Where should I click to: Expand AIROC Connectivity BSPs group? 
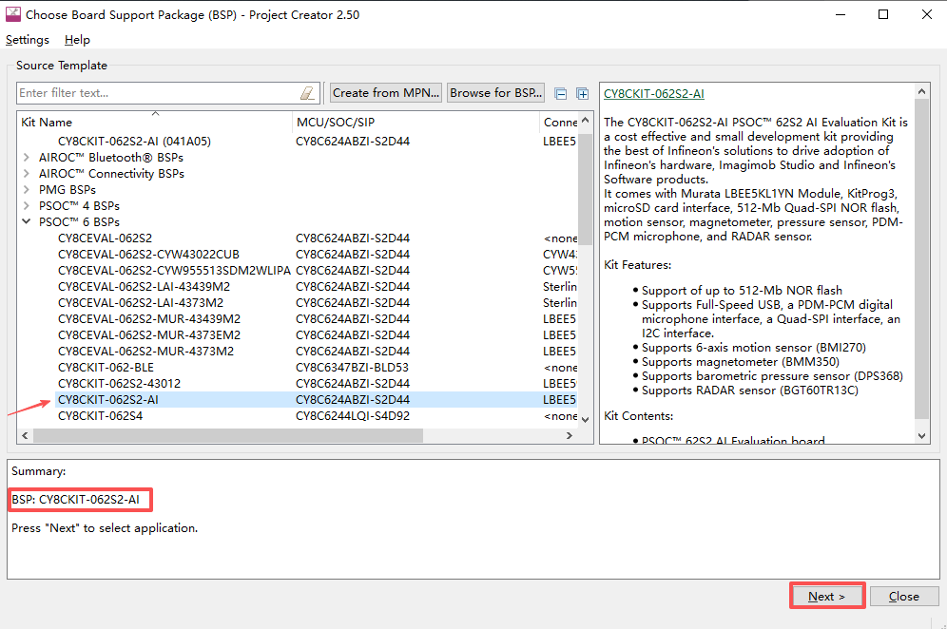coord(27,174)
